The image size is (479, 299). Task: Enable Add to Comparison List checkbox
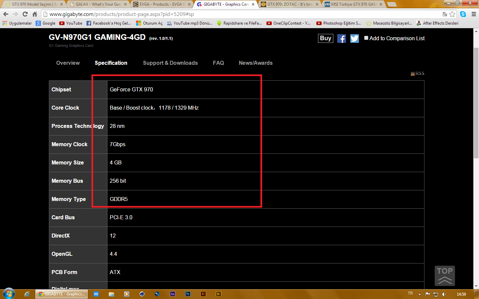[x=366, y=38]
